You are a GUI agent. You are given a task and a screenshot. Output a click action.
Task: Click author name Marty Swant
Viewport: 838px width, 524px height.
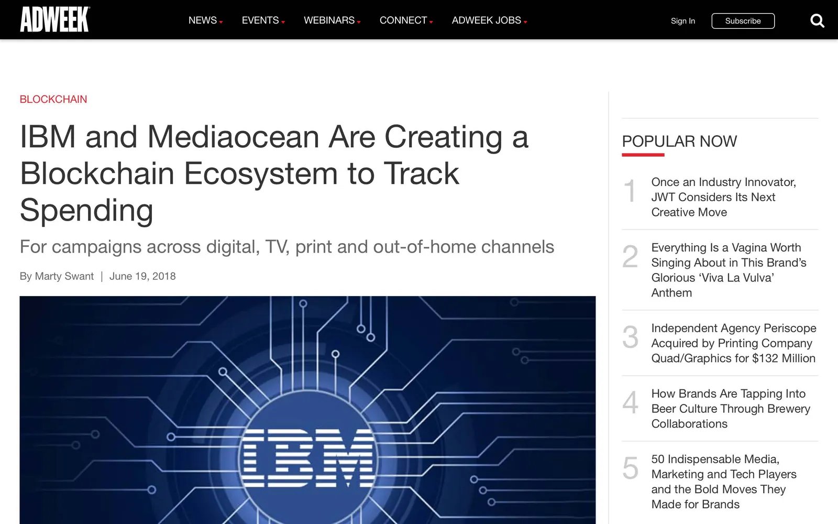point(64,276)
